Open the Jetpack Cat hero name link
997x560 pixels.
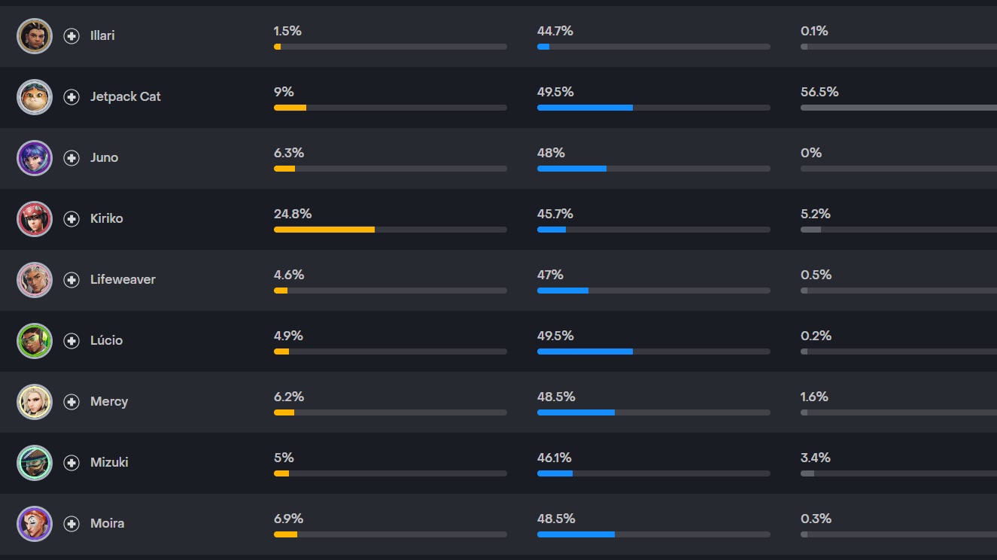(126, 96)
